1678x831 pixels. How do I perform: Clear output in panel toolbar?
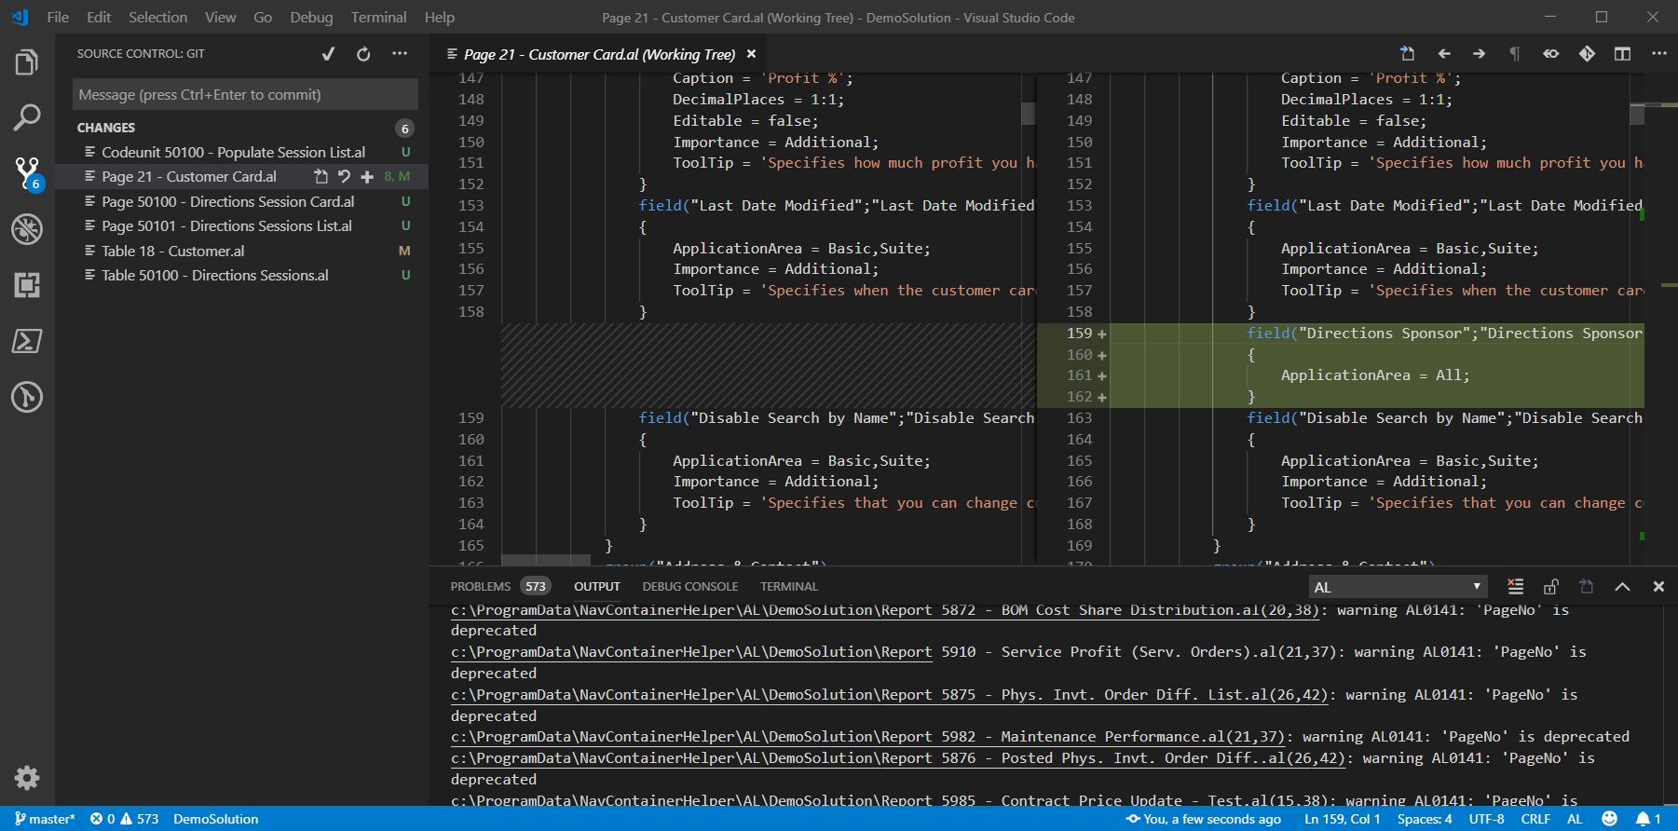[x=1516, y=587]
